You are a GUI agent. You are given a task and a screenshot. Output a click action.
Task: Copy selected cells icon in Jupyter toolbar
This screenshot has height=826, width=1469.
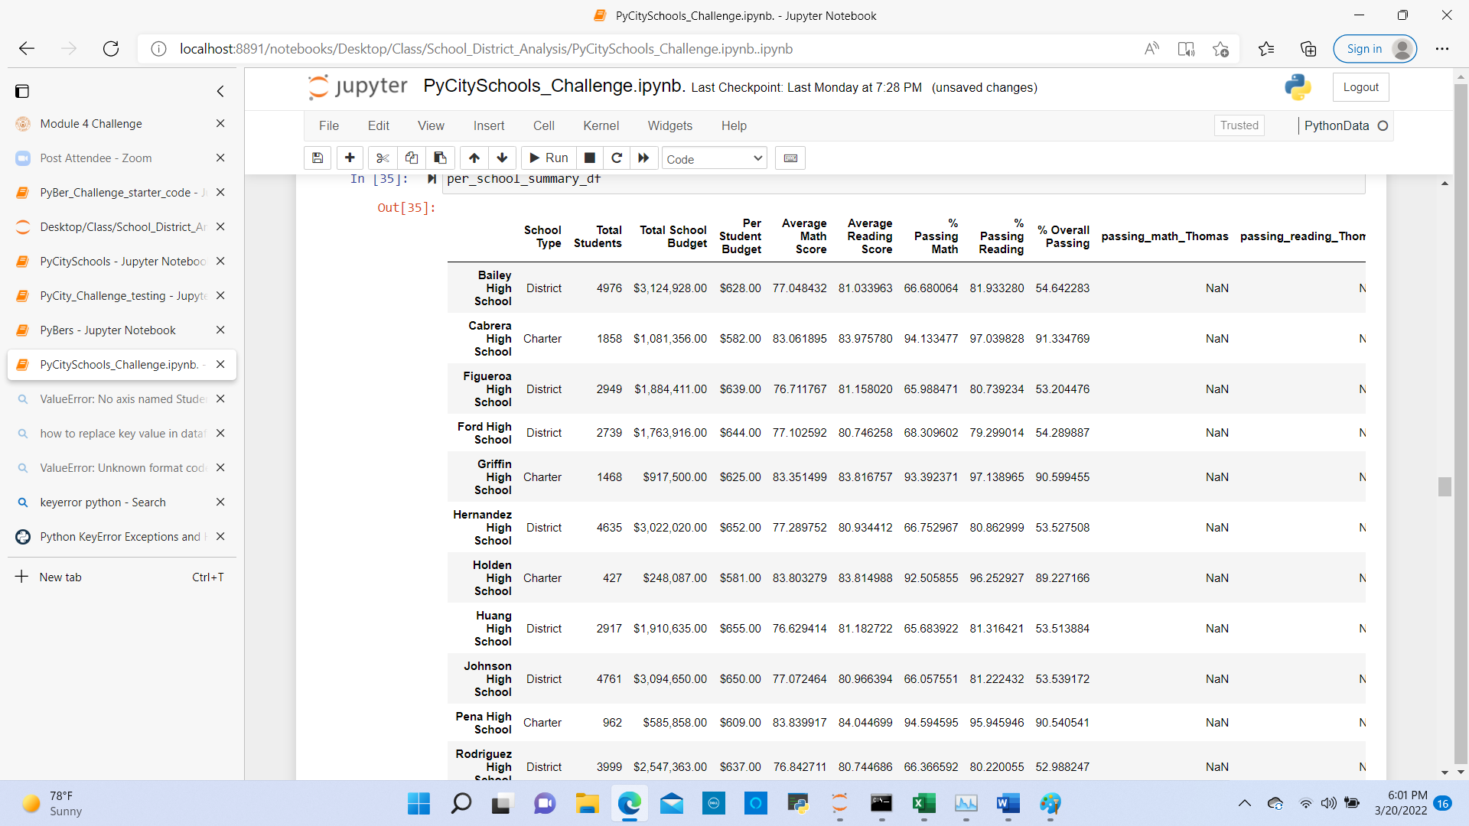click(412, 158)
